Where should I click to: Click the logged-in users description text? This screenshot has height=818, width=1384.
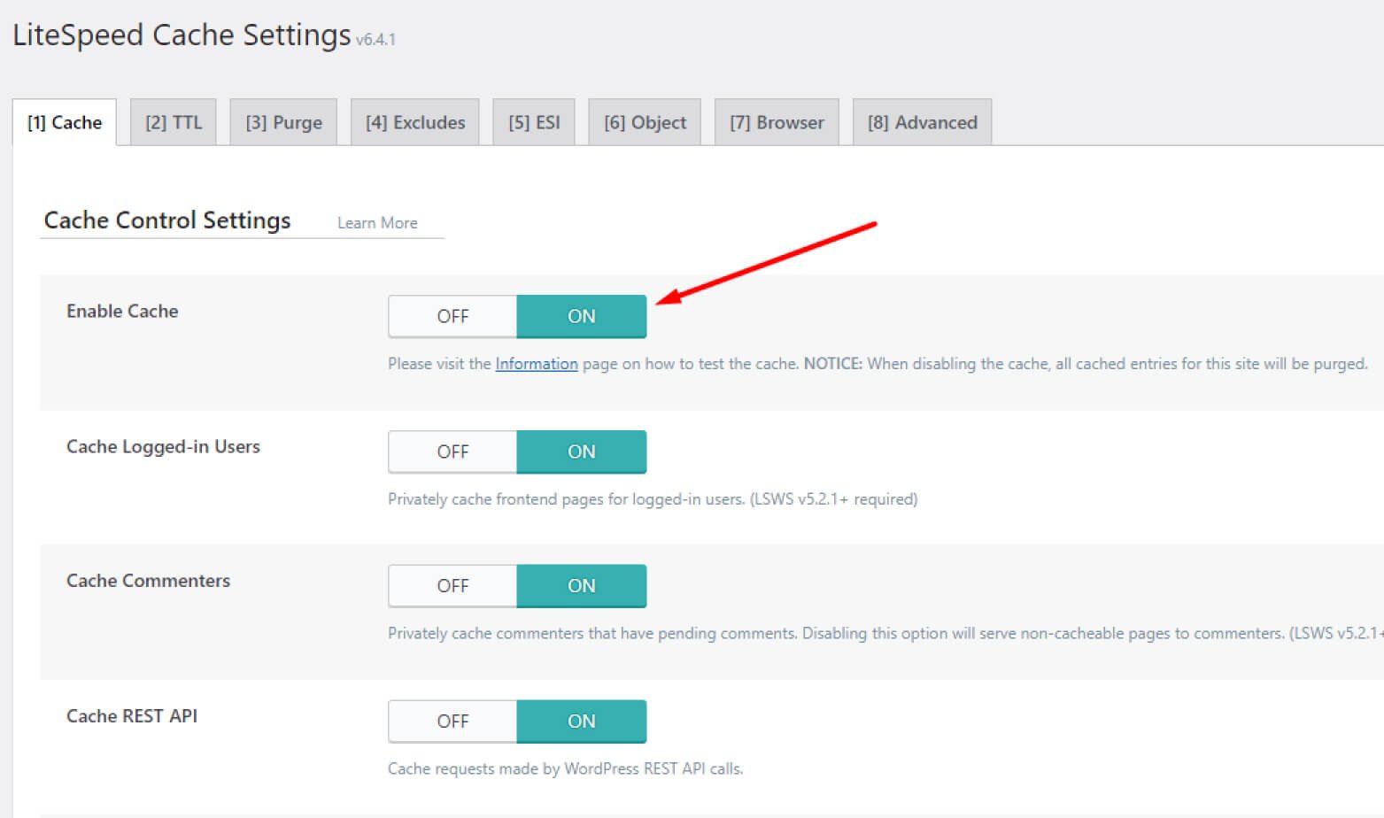653,499
